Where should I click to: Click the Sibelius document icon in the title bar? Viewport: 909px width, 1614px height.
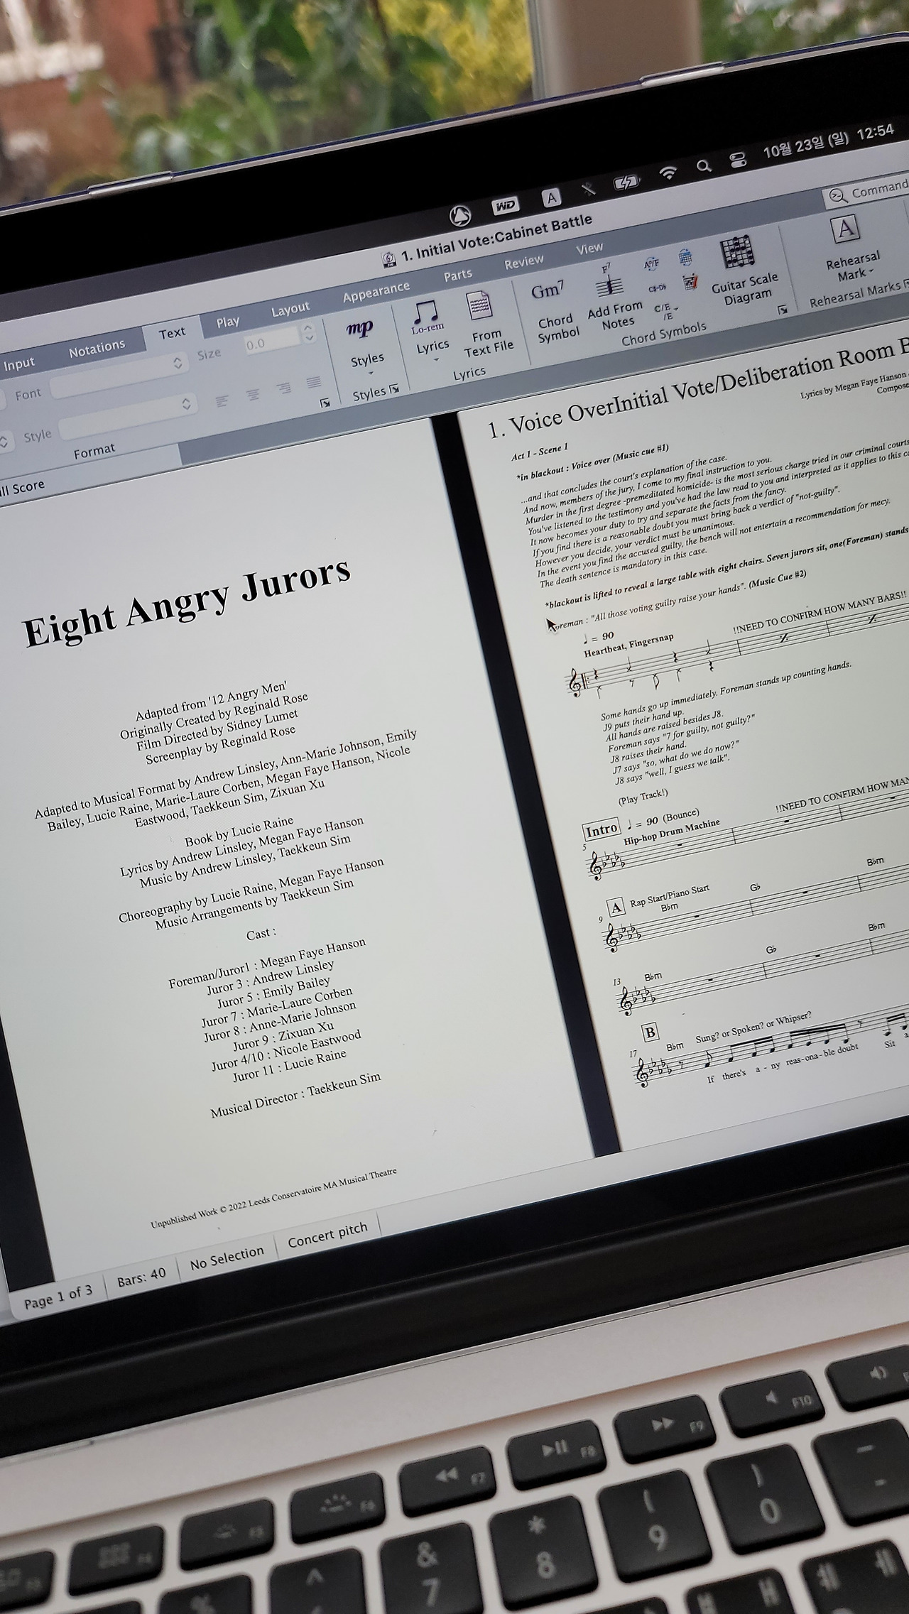point(388,258)
